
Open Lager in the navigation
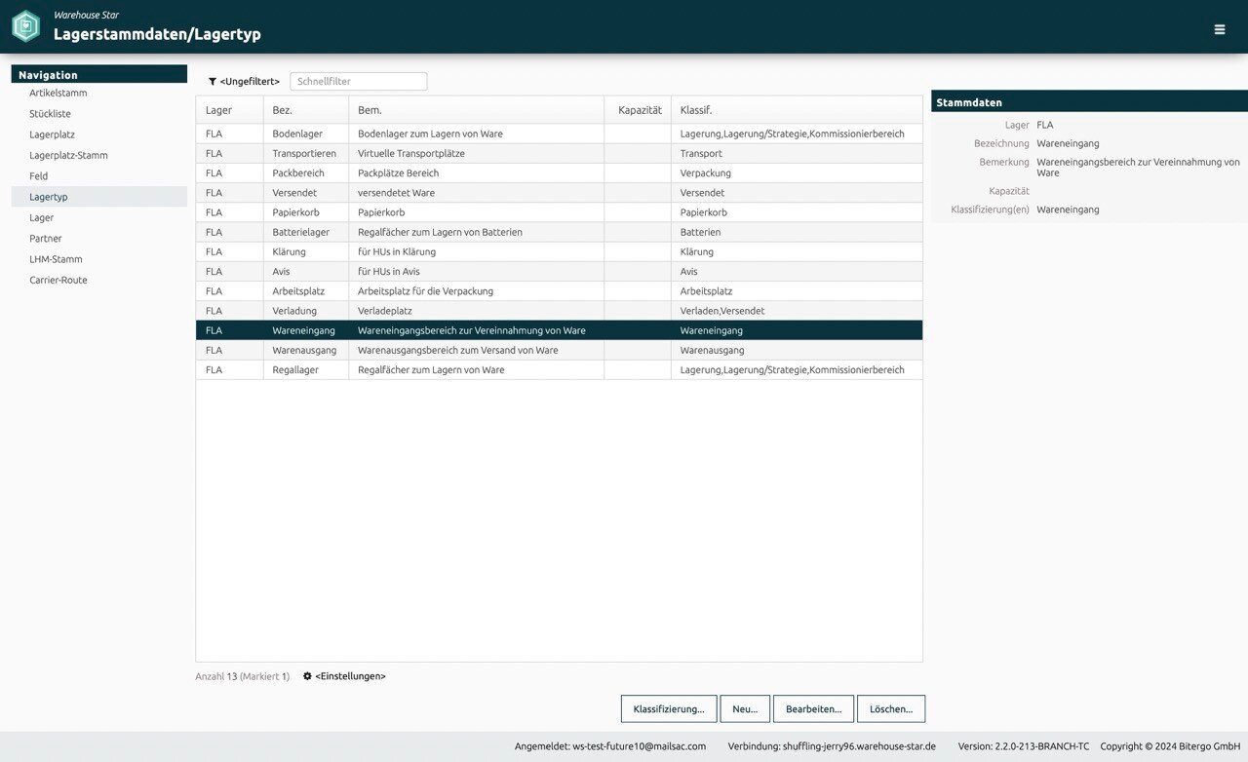coord(41,217)
